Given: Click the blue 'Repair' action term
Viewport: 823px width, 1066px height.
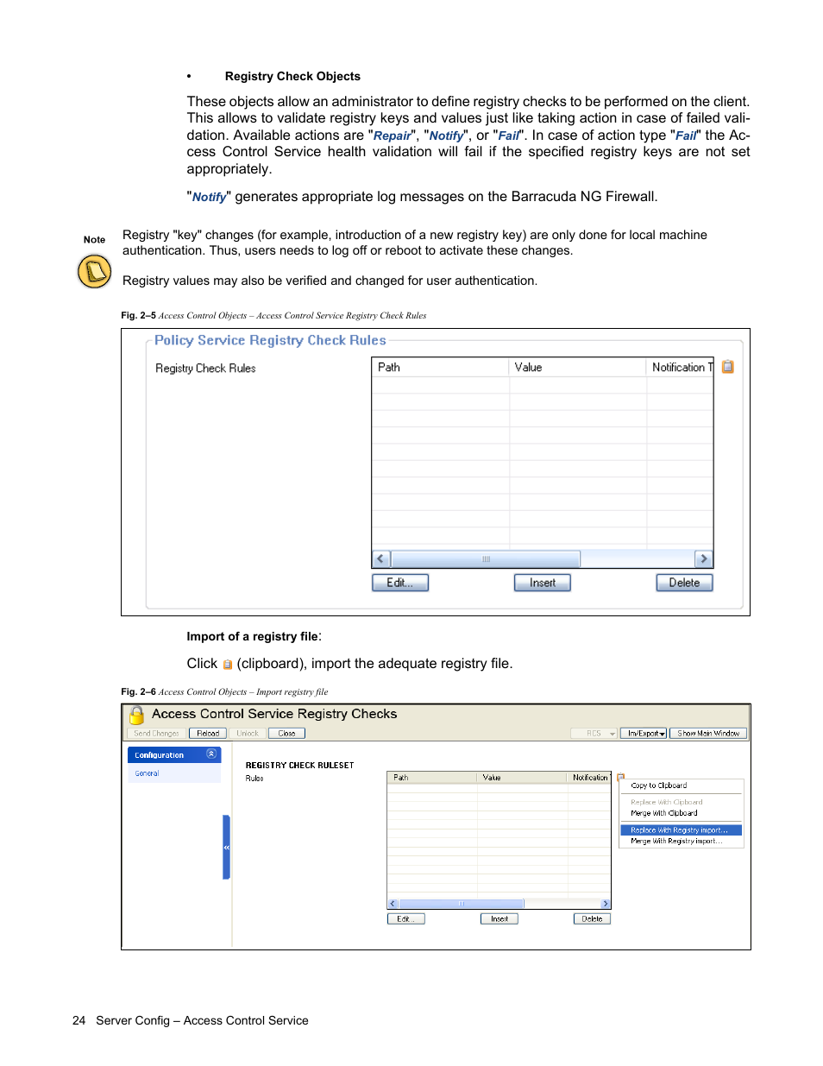Looking at the screenshot, I should 393,136.
